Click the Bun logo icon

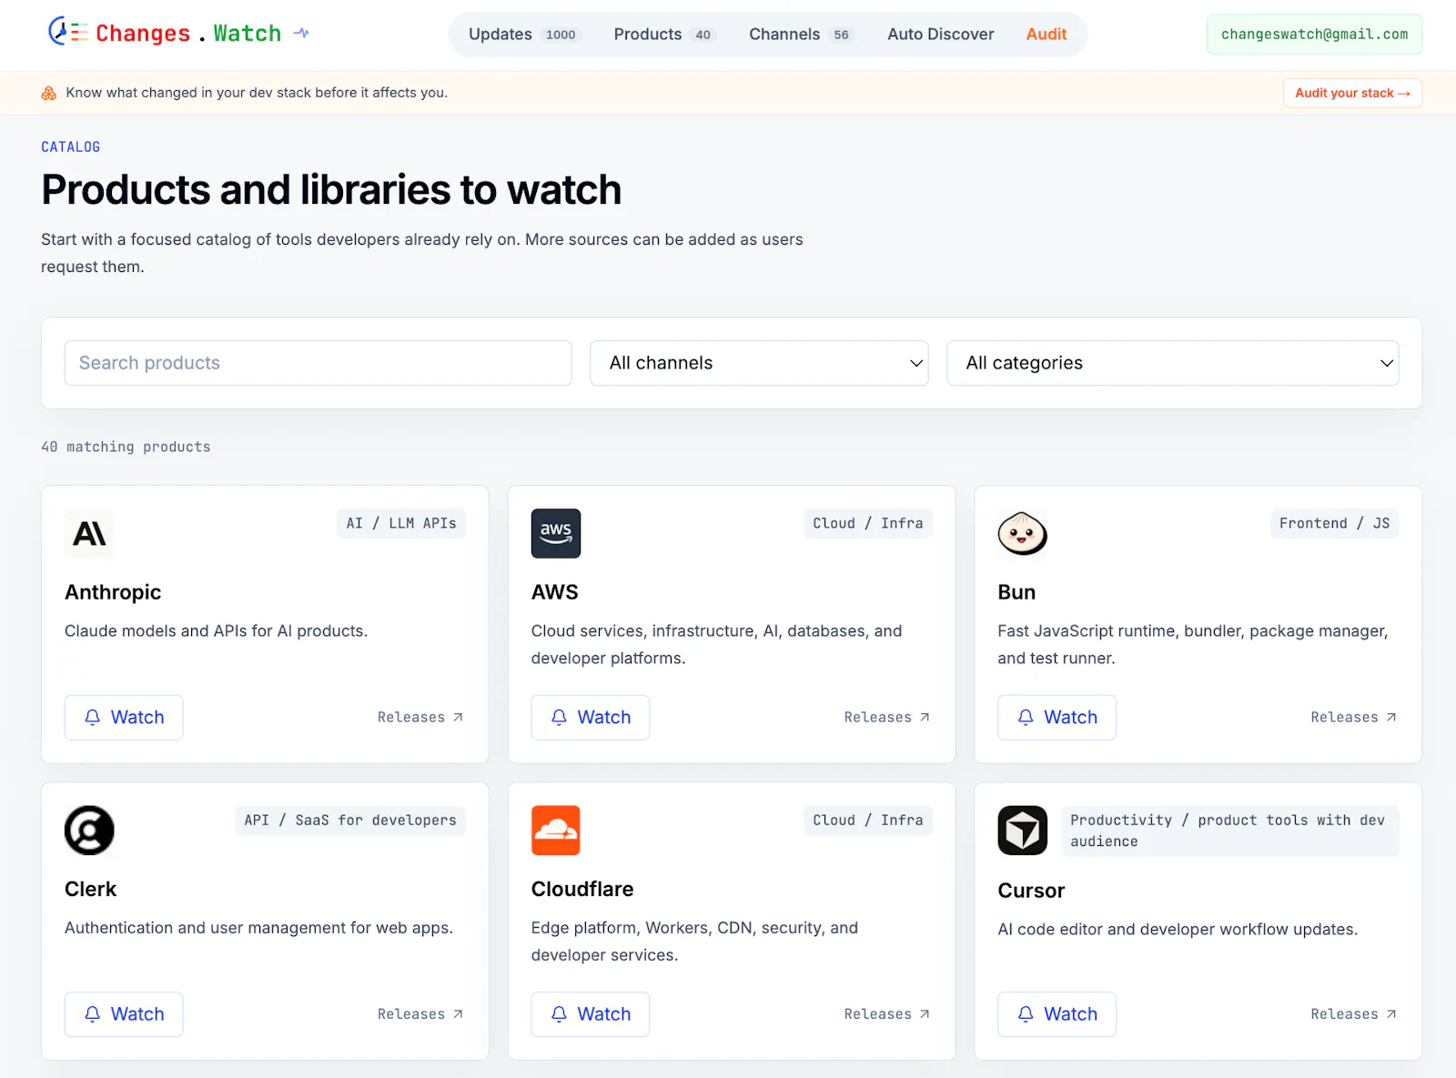(x=1023, y=533)
